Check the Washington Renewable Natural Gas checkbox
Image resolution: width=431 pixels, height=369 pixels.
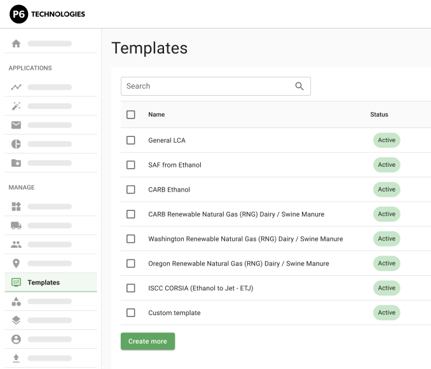[x=130, y=239]
